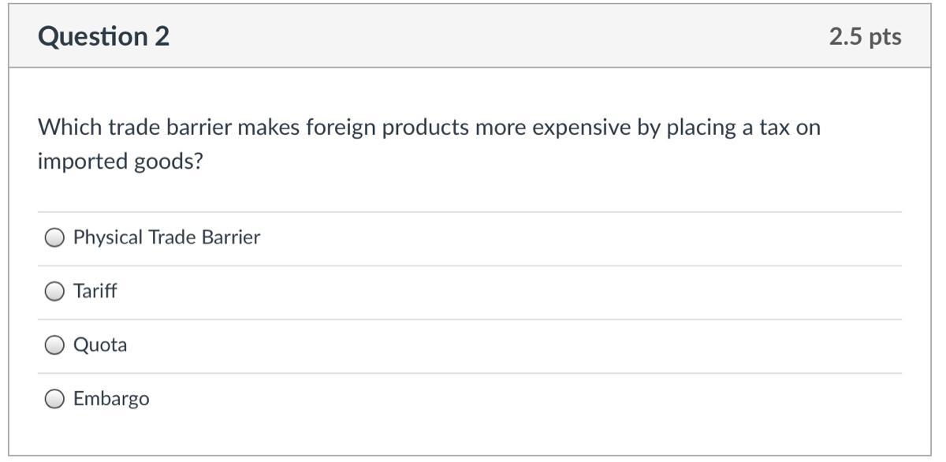Click the "Question 2" heading

(103, 36)
